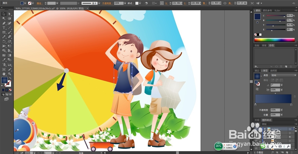
Task: Switch to 外观 appearance tab
Action: click(257, 120)
